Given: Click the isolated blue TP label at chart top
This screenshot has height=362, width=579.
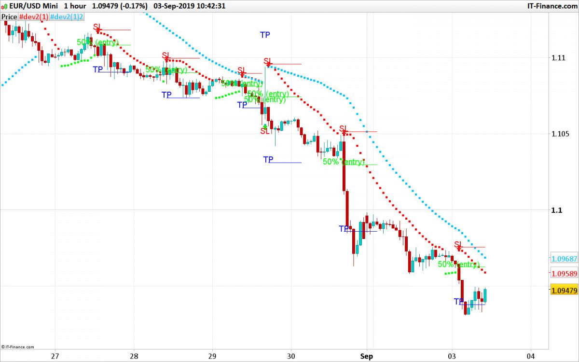Looking at the screenshot, I should pyautogui.click(x=265, y=35).
